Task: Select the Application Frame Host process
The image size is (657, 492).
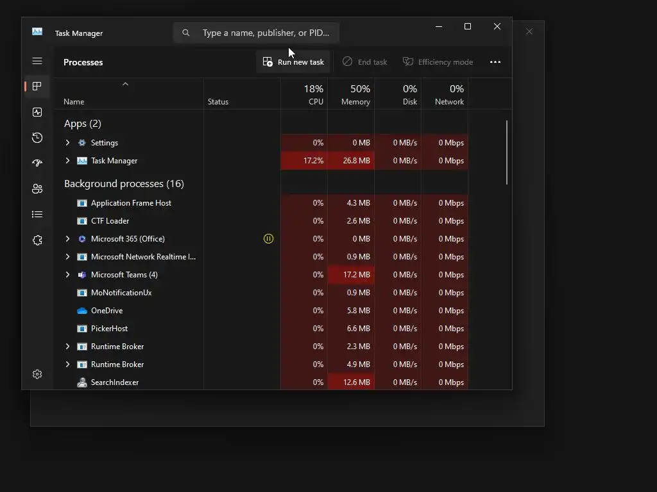Action: [x=131, y=203]
